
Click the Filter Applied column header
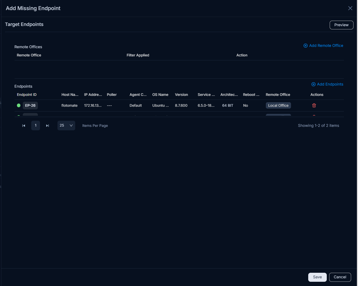[x=138, y=55]
